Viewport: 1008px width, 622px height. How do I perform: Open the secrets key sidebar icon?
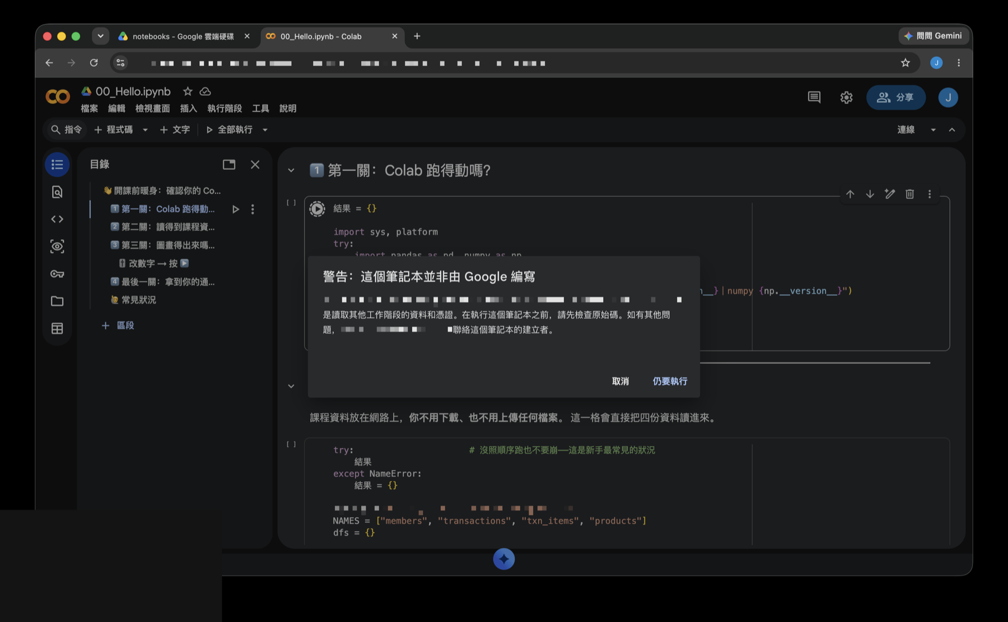57,274
